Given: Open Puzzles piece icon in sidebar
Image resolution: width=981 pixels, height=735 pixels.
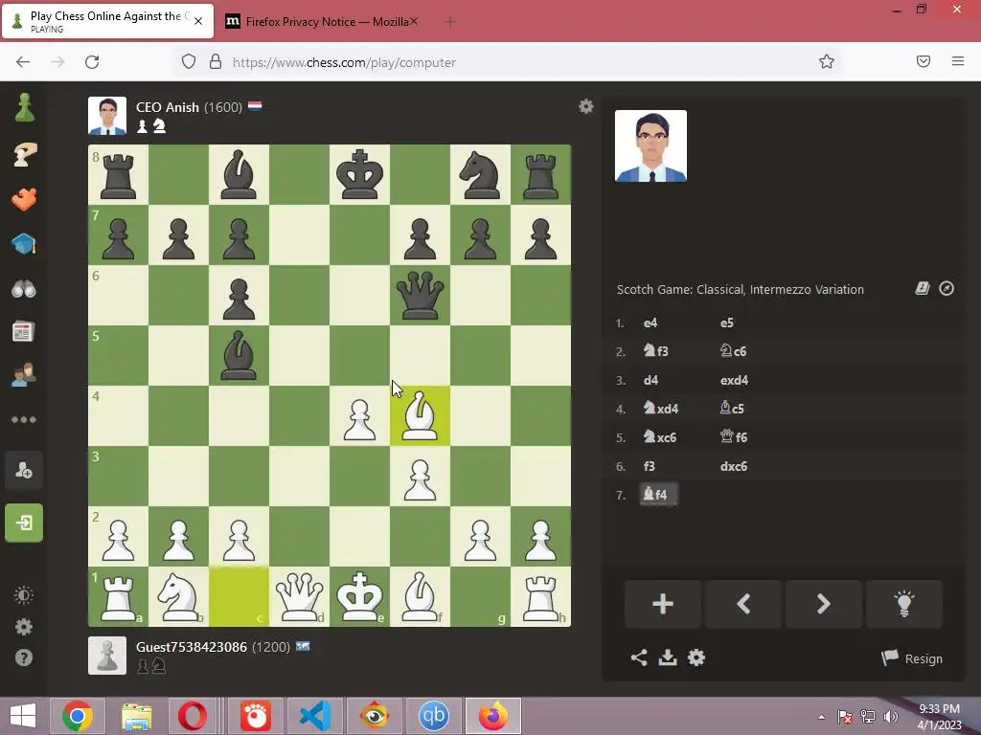Looking at the screenshot, I should (24, 199).
